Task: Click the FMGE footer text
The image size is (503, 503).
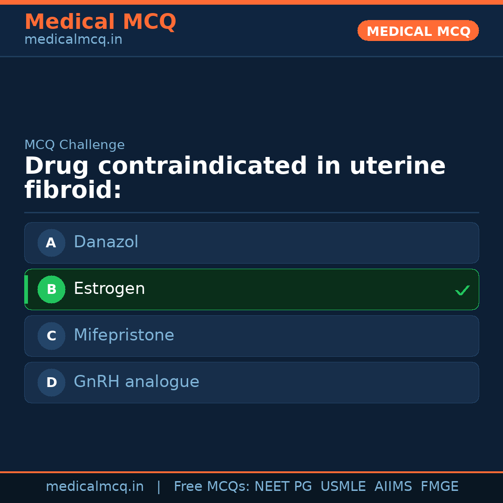Action: 439,487
